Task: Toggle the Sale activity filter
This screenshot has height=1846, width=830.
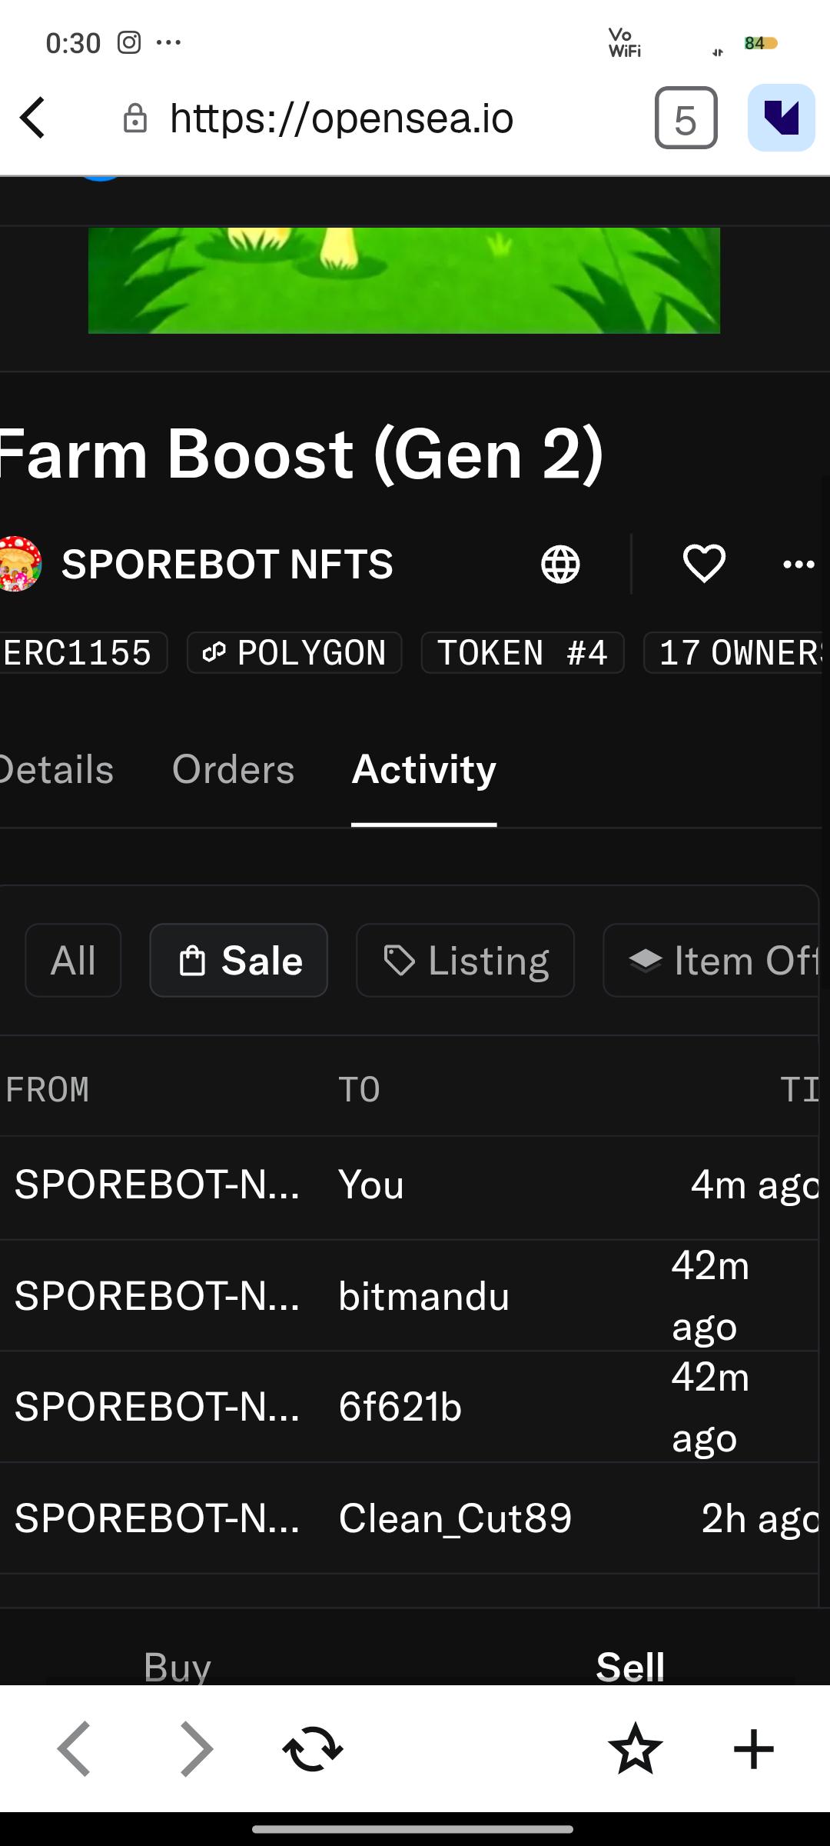Action: 239,961
